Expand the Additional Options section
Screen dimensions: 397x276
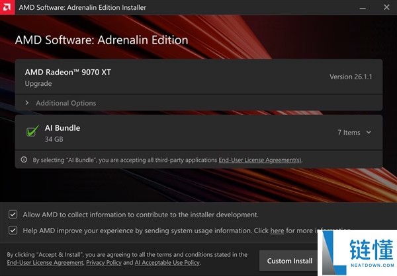pos(66,103)
